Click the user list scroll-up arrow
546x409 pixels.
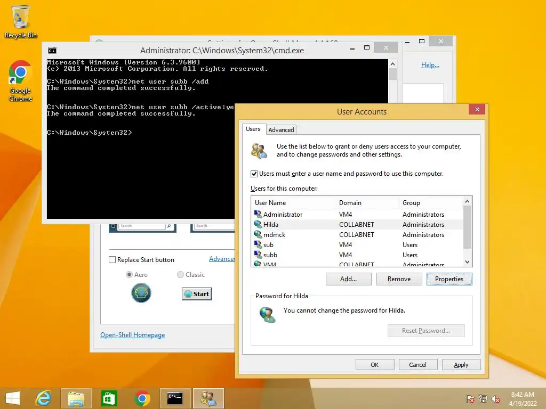[x=467, y=201]
